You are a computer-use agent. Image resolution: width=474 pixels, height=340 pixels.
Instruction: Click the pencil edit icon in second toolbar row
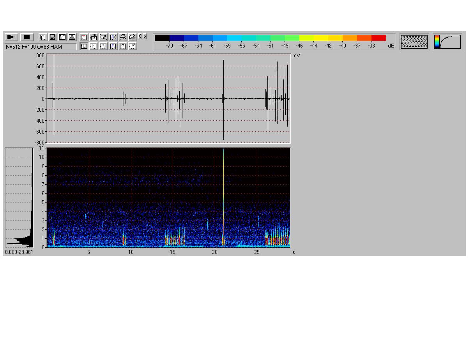pyautogui.click(x=133, y=46)
